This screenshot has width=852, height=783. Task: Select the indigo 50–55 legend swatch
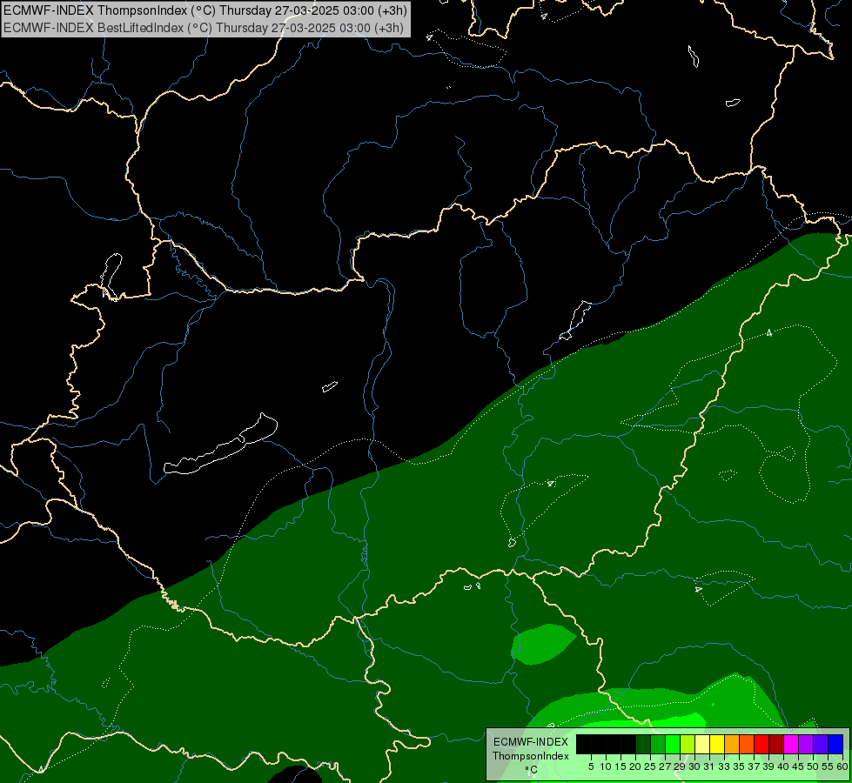coord(821,744)
